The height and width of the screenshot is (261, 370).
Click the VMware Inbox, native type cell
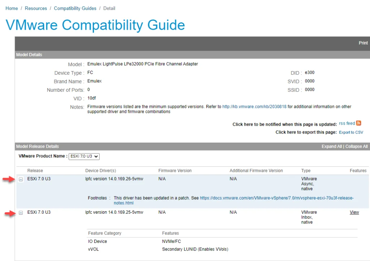point(309,217)
